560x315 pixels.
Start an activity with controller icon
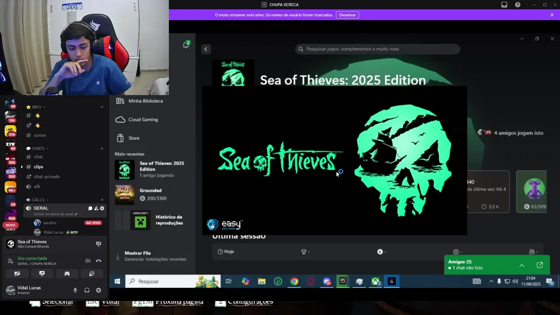(x=67, y=274)
